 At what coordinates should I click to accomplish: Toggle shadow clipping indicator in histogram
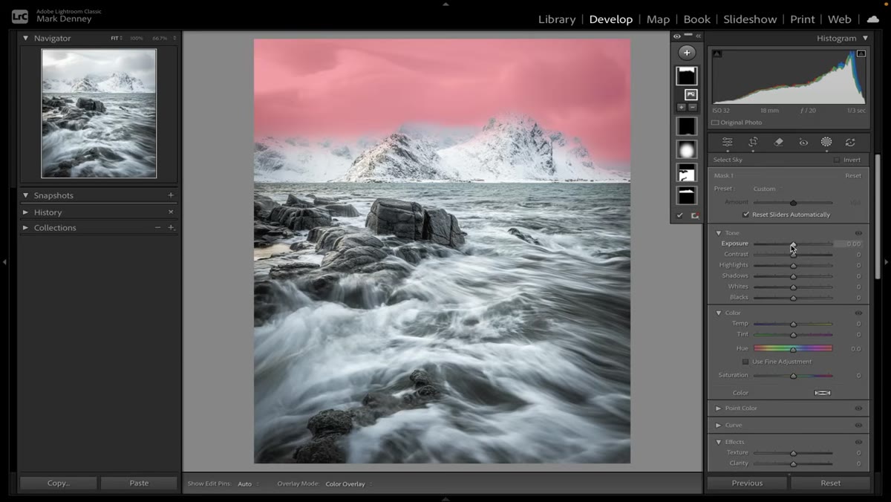(x=717, y=53)
